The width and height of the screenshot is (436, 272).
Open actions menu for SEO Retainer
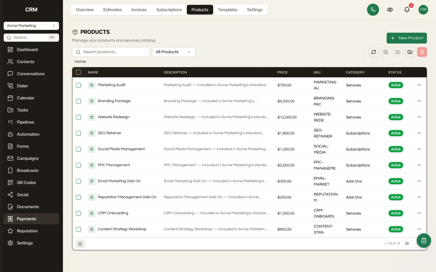tap(419, 133)
